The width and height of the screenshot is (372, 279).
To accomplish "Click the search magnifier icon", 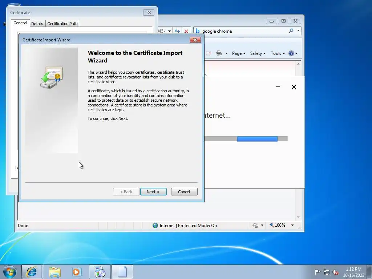I will coord(291,31).
